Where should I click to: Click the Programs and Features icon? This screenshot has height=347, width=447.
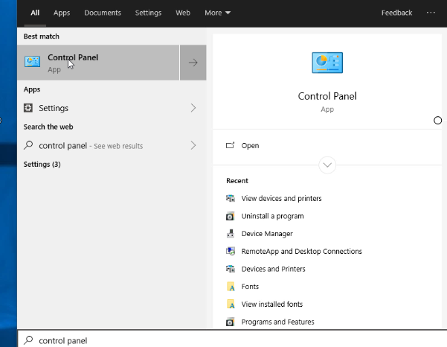coord(231,322)
